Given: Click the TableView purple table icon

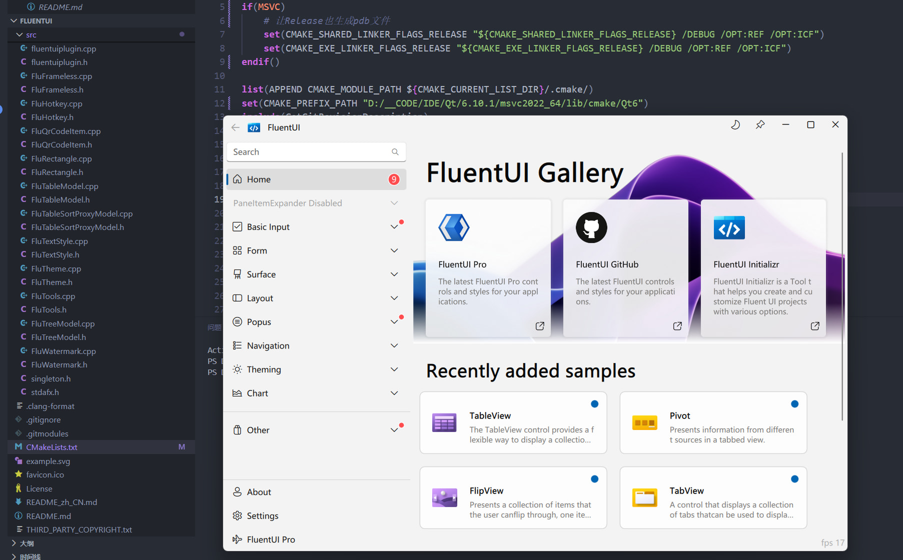Looking at the screenshot, I should 444,423.
